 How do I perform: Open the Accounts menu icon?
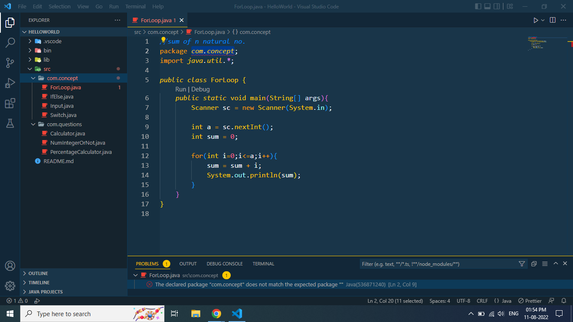(x=10, y=266)
